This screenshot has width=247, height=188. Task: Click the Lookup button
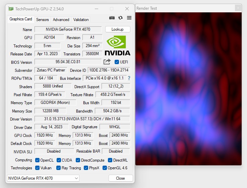(x=118, y=29)
